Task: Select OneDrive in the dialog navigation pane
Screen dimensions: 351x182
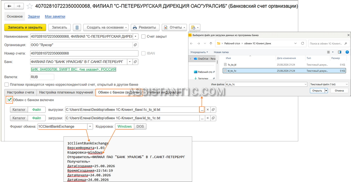Action: (204, 59)
